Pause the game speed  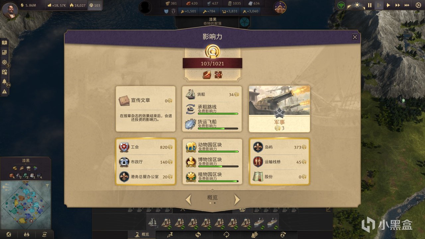tap(370, 5)
